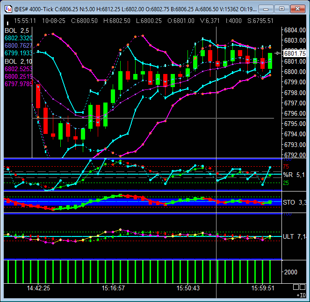This screenshot has height=302, width=310.
Task: Click the 2000 volume scale label
Action: 290,272
